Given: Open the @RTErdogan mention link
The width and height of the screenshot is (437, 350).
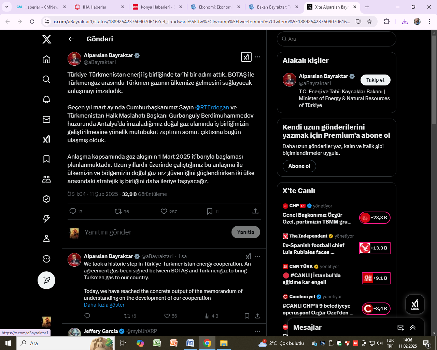Looking at the screenshot, I should [x=212, y=107].
